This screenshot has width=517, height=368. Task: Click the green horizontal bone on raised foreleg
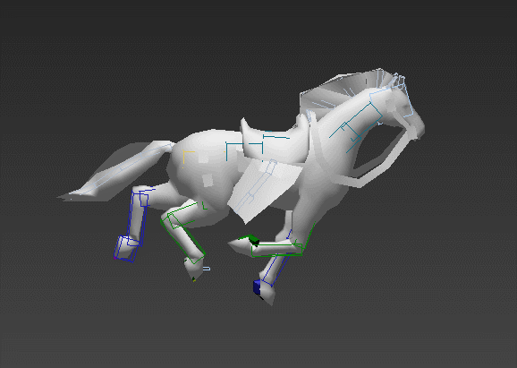[x=276, y=250]
